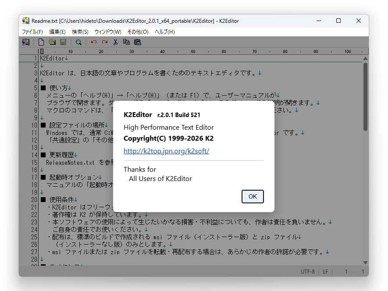Click 'r.2.0.1 Build 521' version text
This screenshot has height=291, width=388.
[179, 115]
